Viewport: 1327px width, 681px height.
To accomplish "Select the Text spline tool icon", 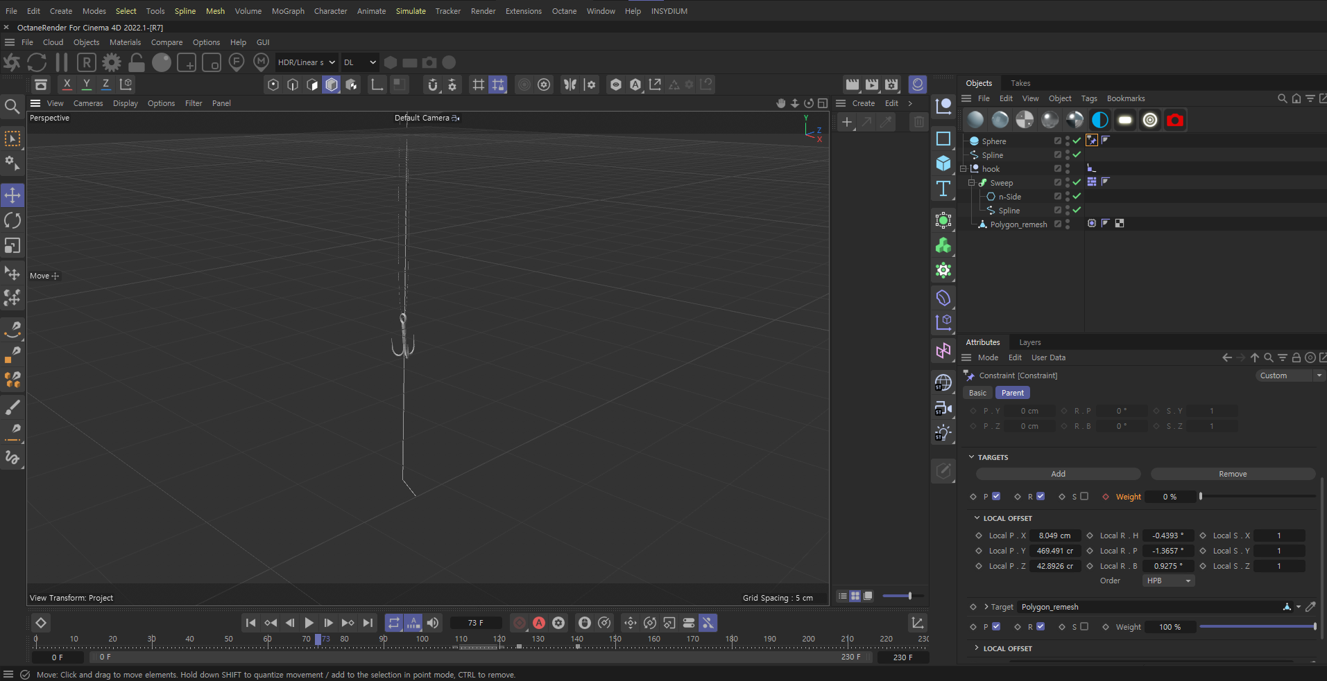I will point(943,188).
